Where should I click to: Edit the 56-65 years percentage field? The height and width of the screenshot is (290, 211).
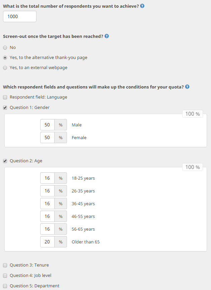(47, 229)
